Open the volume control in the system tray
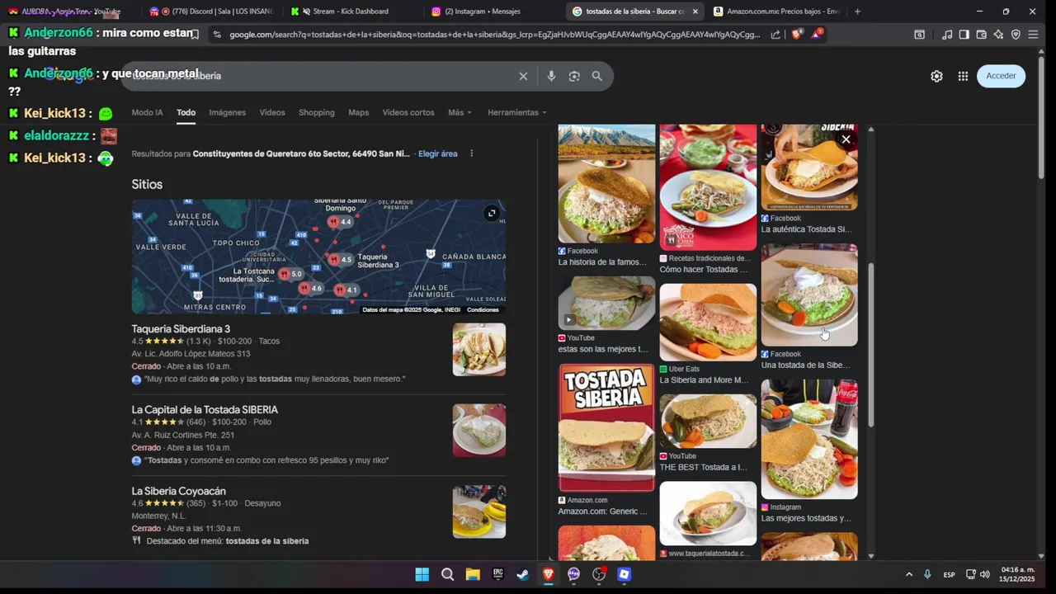 coord(985,574)
